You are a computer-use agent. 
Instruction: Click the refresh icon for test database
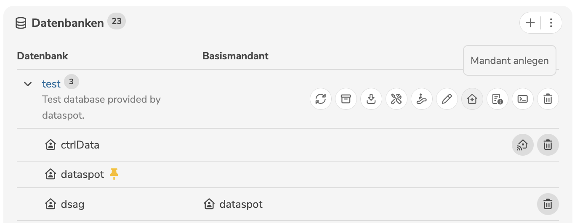click(321, 99)
